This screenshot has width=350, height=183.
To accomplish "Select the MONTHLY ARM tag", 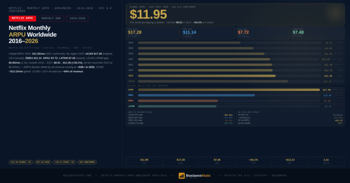I will (x=51, y=19).
